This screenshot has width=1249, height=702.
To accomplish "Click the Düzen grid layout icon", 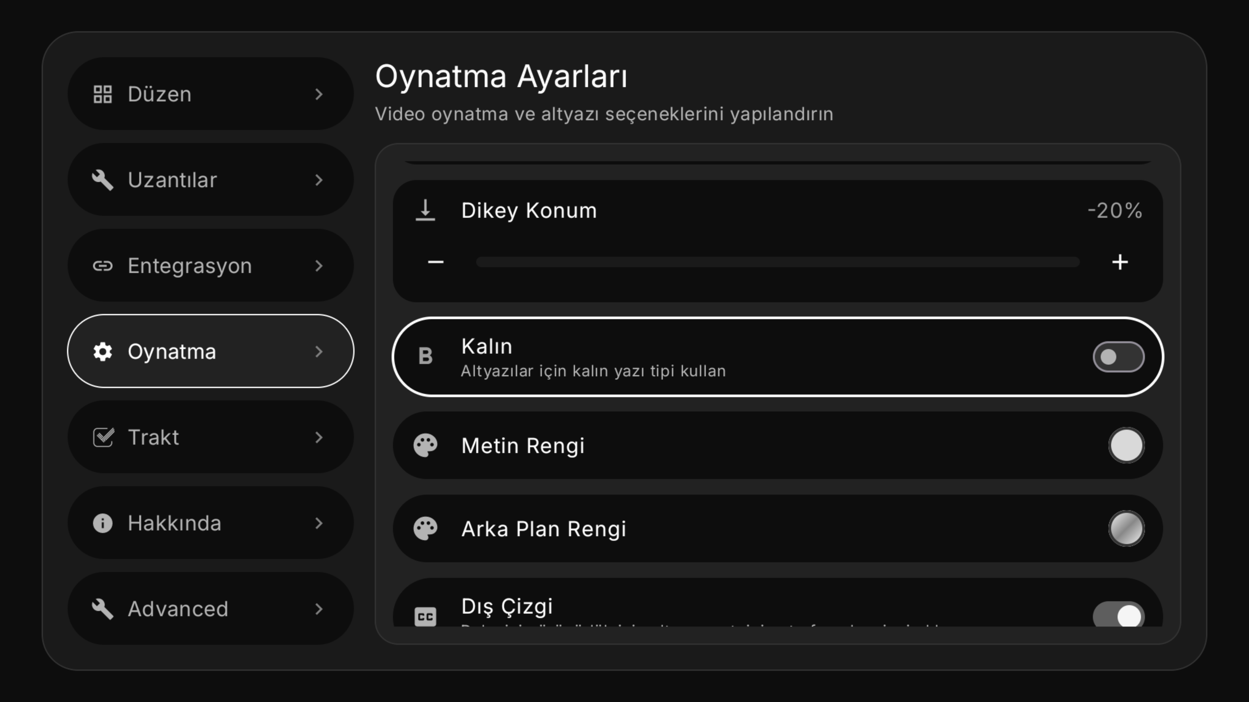I will tap(102, 94).
